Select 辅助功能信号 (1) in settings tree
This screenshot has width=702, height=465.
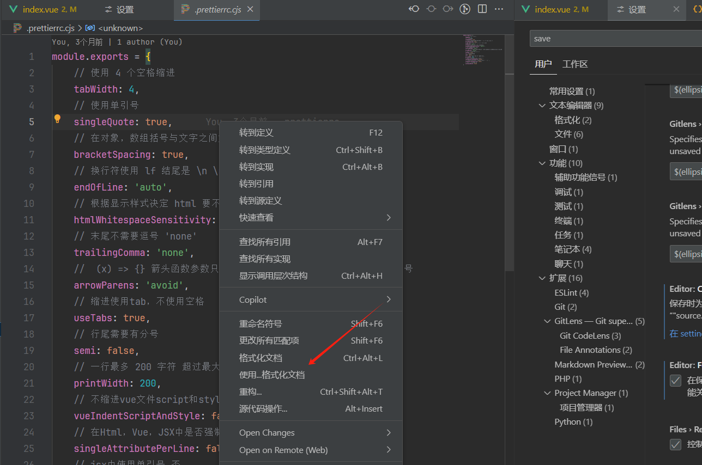click(586, 177)
